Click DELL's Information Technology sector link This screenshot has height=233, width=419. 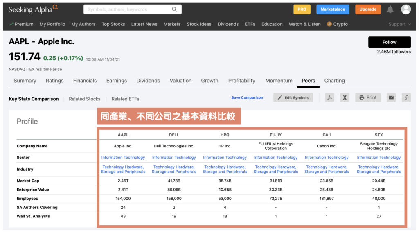[x=174, y=158]
